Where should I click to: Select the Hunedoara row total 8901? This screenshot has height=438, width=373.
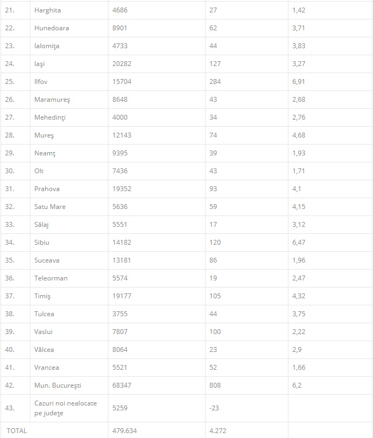click(x=120, y=28)
